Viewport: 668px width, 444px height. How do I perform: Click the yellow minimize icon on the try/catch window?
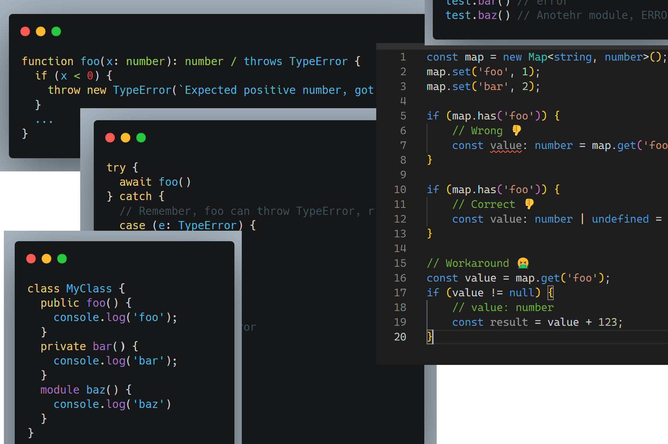point(125,138)
